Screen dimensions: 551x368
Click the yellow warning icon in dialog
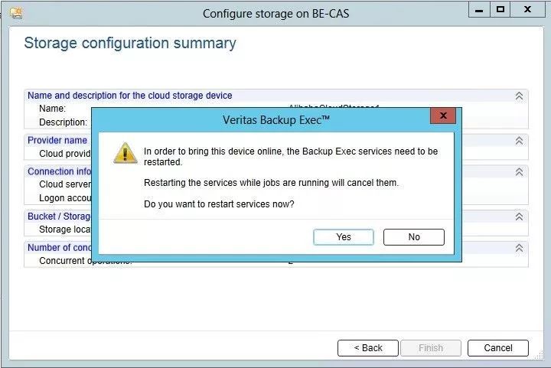[x=126, y=151]
